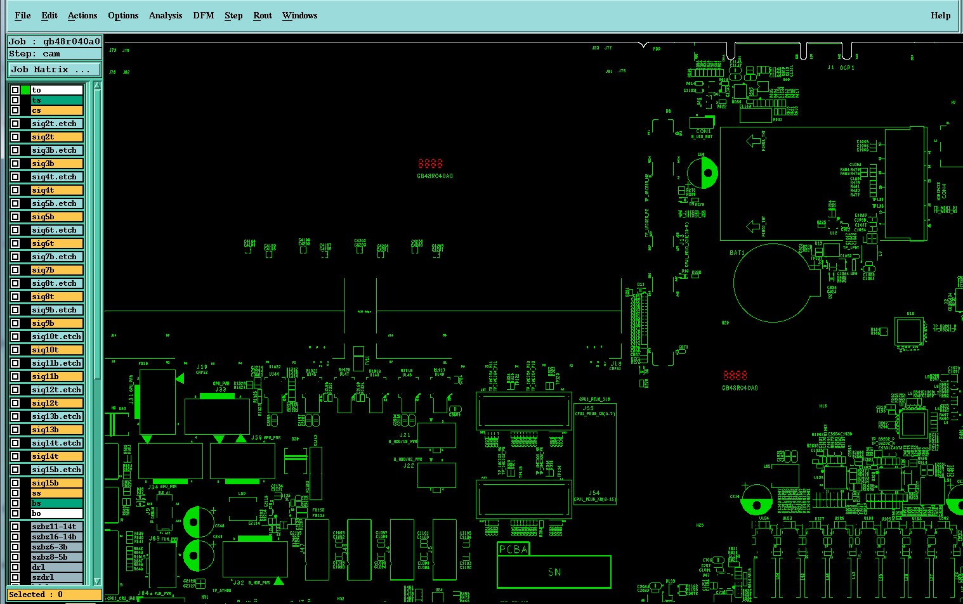Open the Rout menu
The image size is (963, 604).
[263, 16]
